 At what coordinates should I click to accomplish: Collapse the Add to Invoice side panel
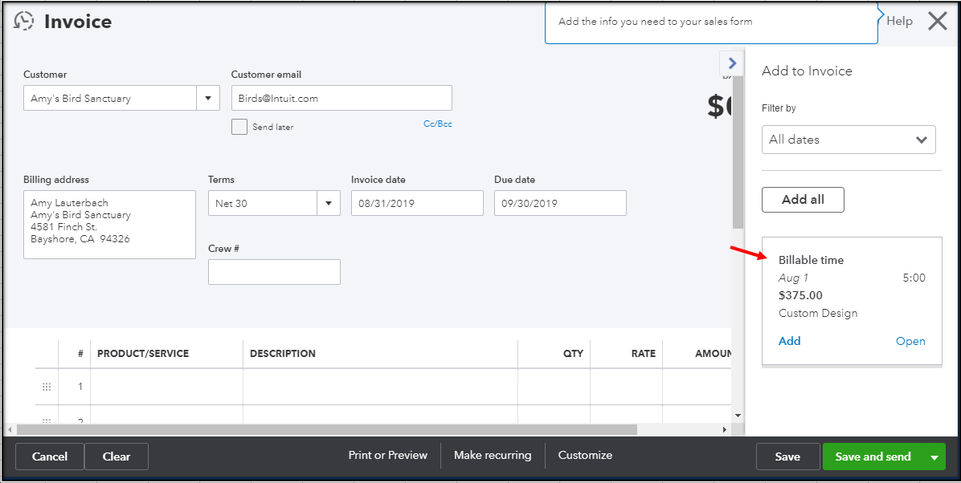[731, 63]
